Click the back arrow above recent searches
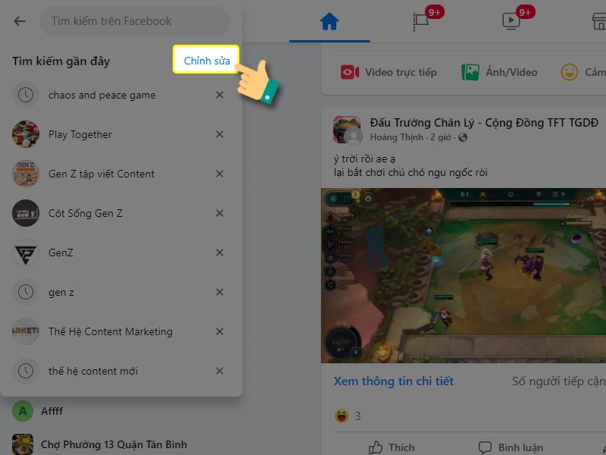The height and width of the screenshot is (455, 606). [18, 20]
